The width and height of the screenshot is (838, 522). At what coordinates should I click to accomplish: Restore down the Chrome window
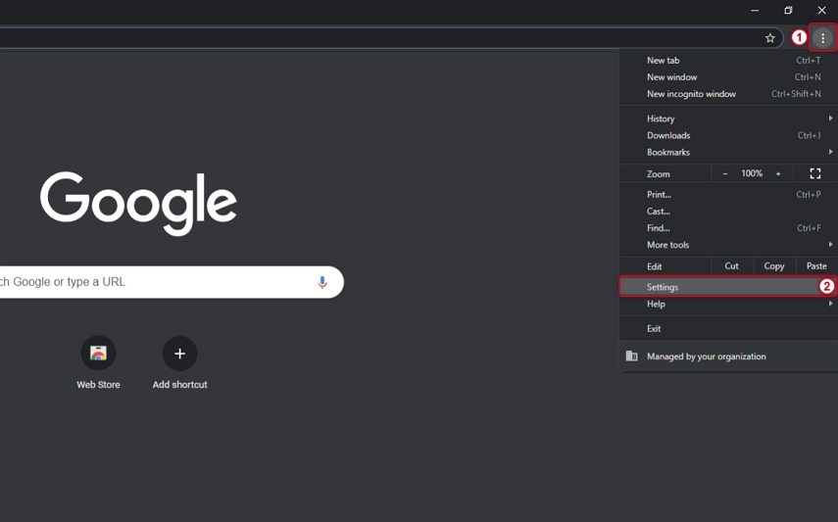pos(788,10)
